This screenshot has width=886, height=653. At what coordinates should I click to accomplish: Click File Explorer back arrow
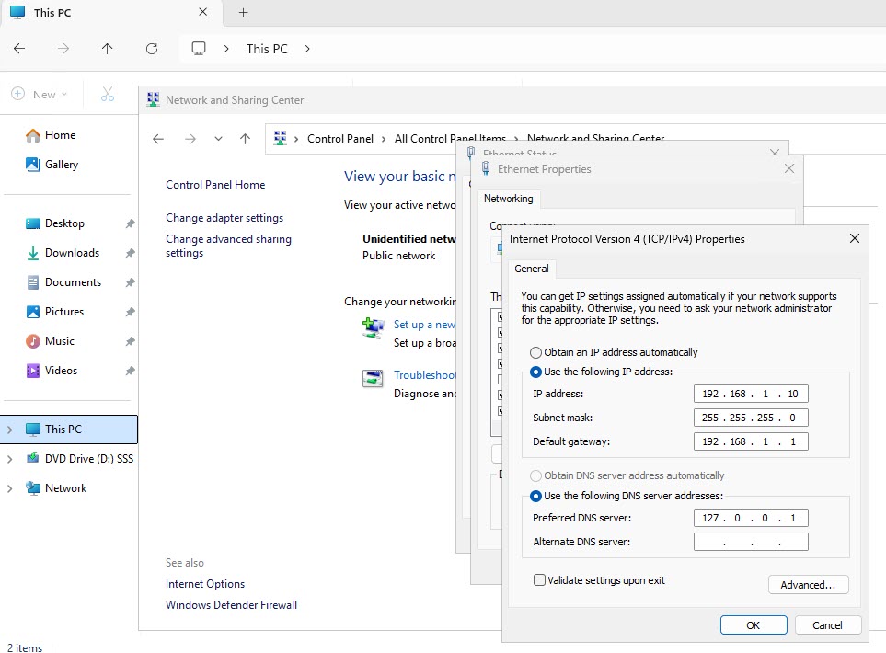pyautogui.click(x=19, y=49)
